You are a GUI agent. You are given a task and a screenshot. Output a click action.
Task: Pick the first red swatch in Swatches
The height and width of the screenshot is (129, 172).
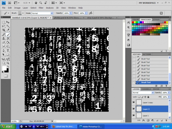tap(133, 22)
